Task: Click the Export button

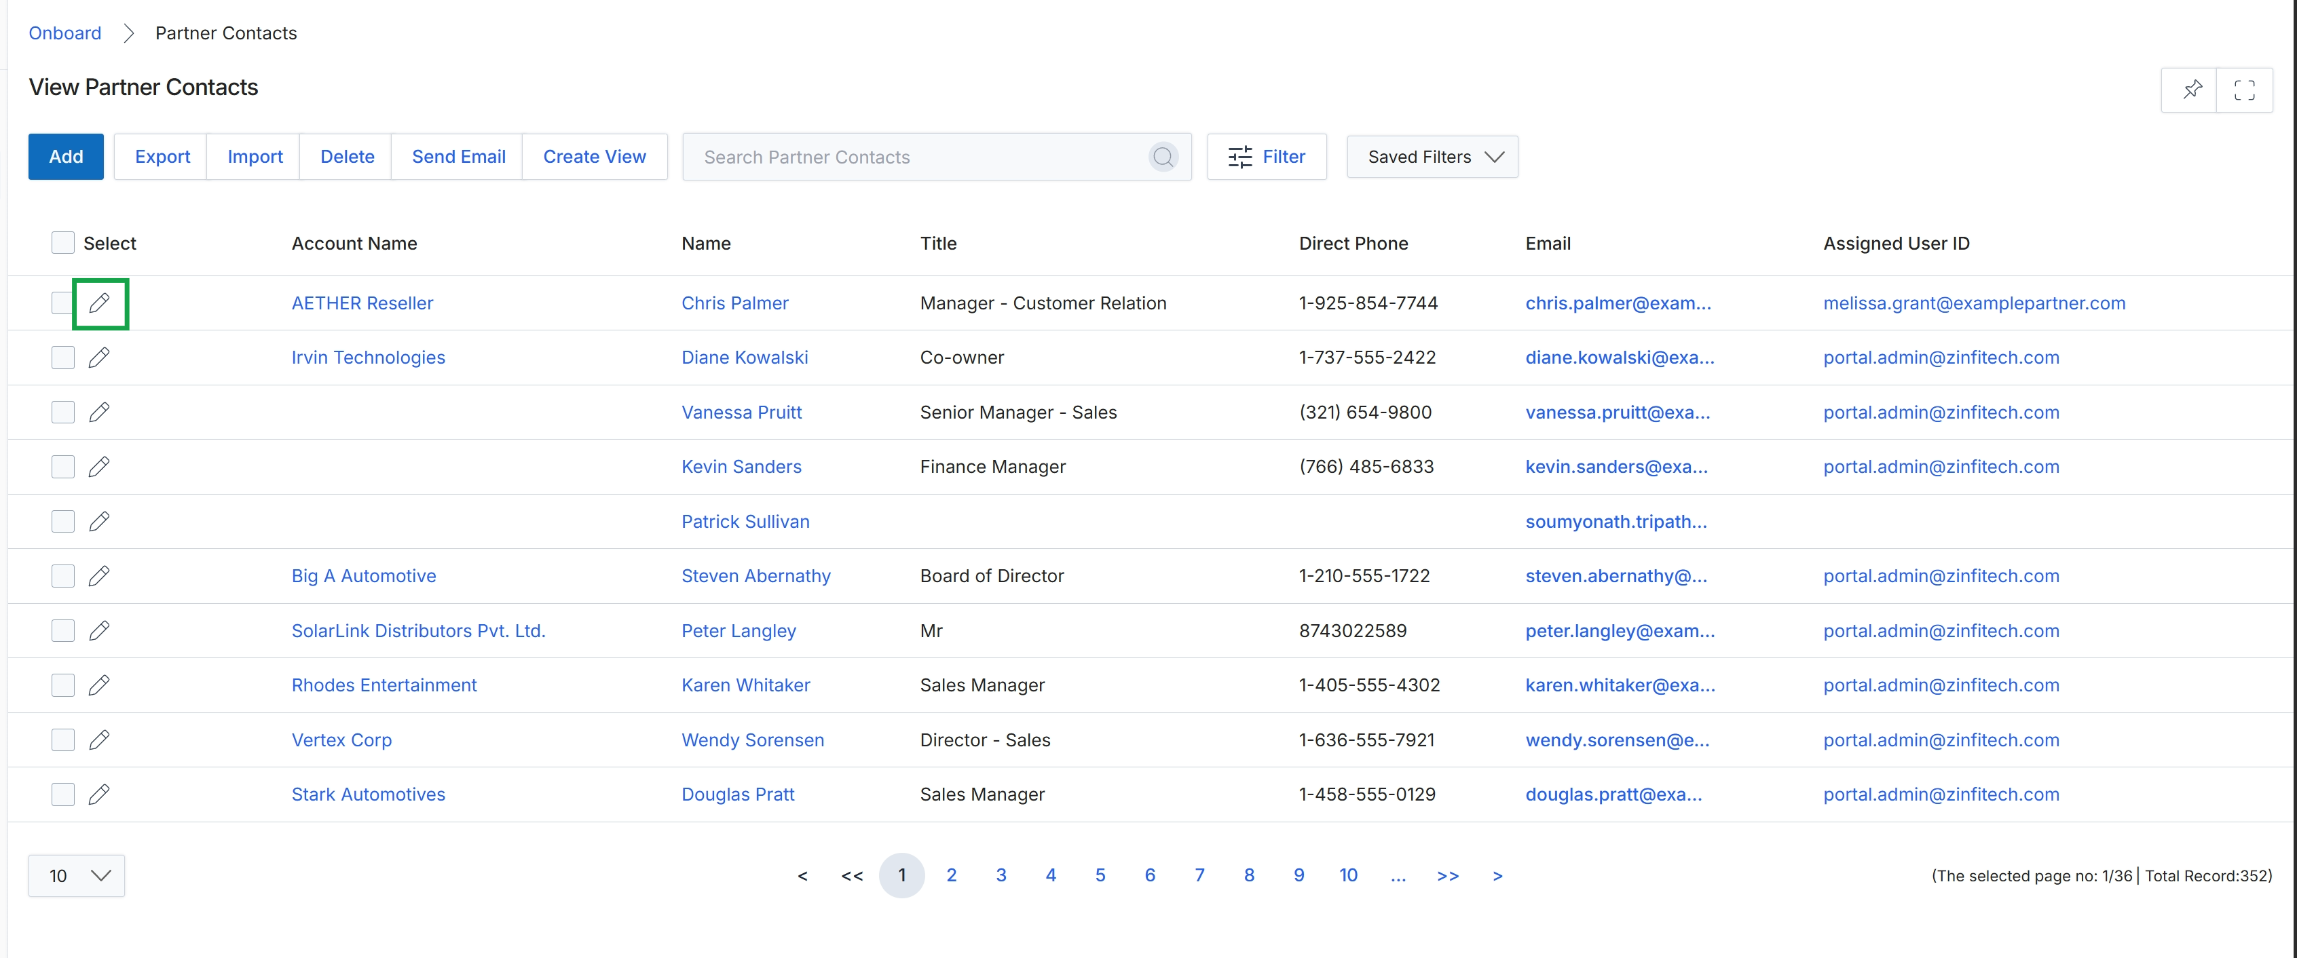Action: coord(162,157)
